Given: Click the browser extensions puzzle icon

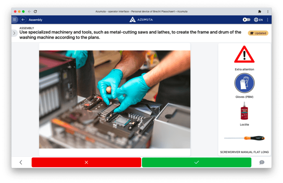Looking at the screenshot, I should click(x=259, y=11).
